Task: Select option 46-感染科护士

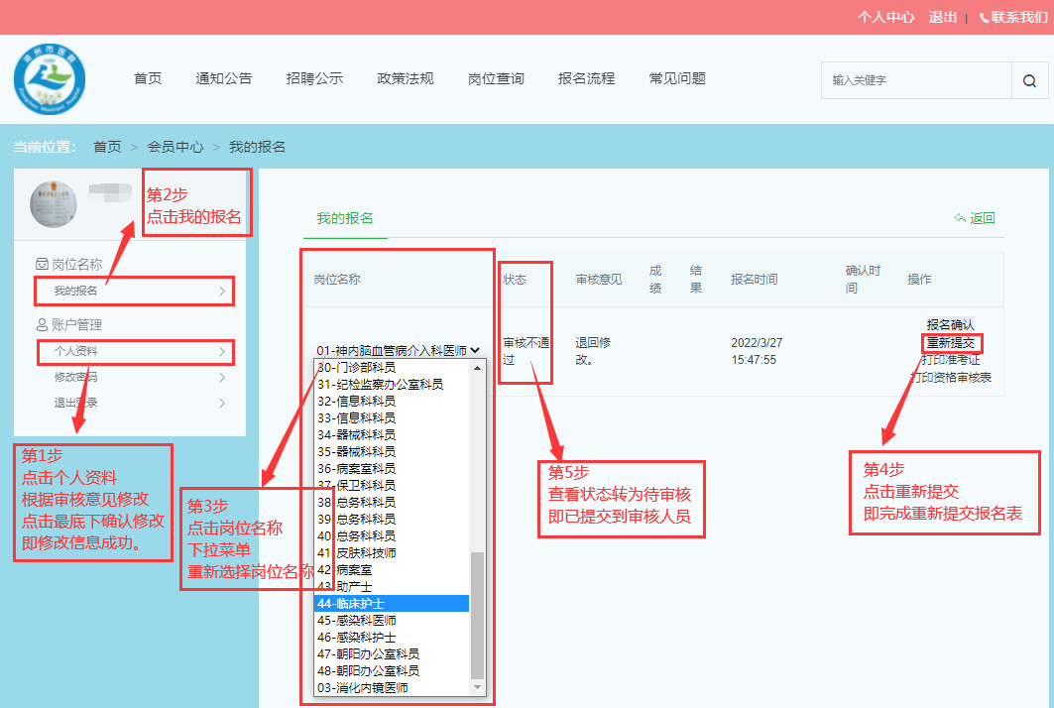Action: (392, 638)
